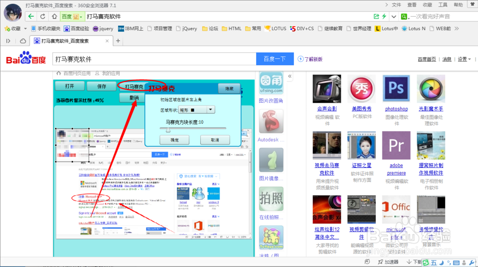Cancel the dialog with 取消
The image size is (478, 267).
pyautogui.click(x=215, y=140)
